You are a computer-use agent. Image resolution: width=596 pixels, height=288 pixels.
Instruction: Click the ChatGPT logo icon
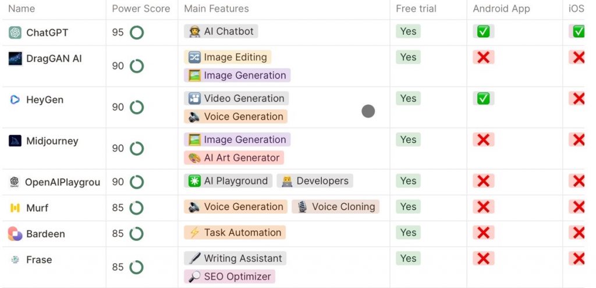tap(15, 33)
